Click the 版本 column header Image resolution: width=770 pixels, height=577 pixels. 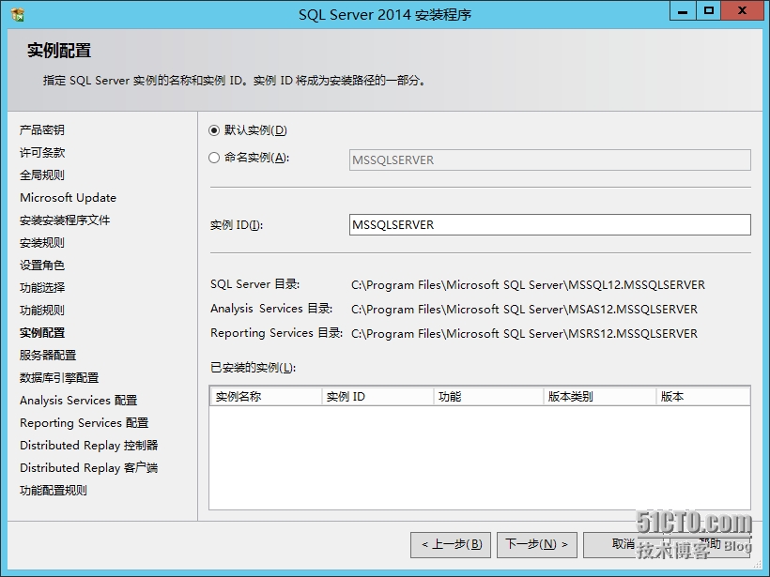click(702, 397)
